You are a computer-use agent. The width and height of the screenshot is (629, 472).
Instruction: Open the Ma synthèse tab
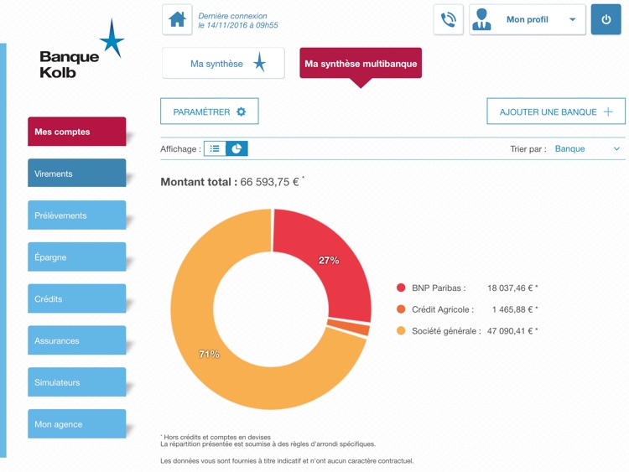pos(223,63)
